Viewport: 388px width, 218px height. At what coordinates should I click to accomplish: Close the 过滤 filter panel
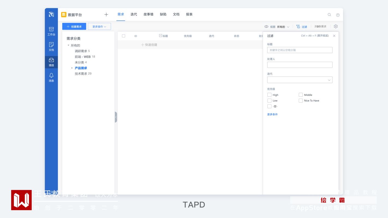pos(334,36)
